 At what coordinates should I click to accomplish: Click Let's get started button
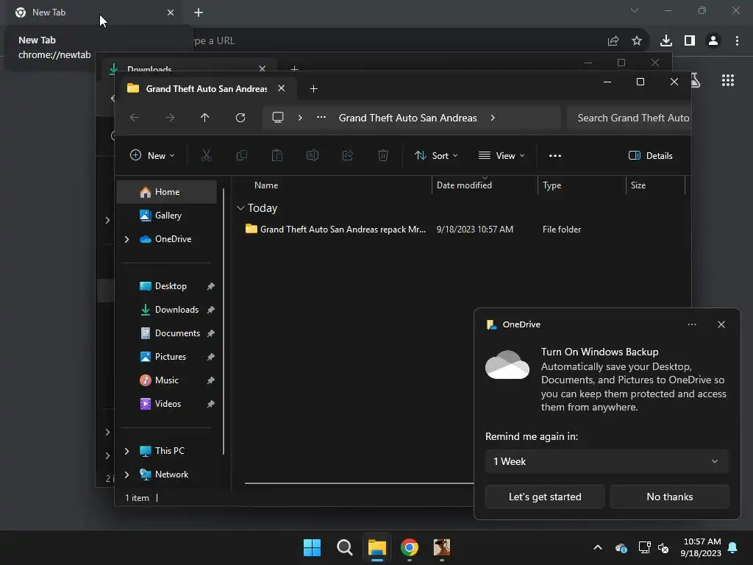click(x=545, y=497)
